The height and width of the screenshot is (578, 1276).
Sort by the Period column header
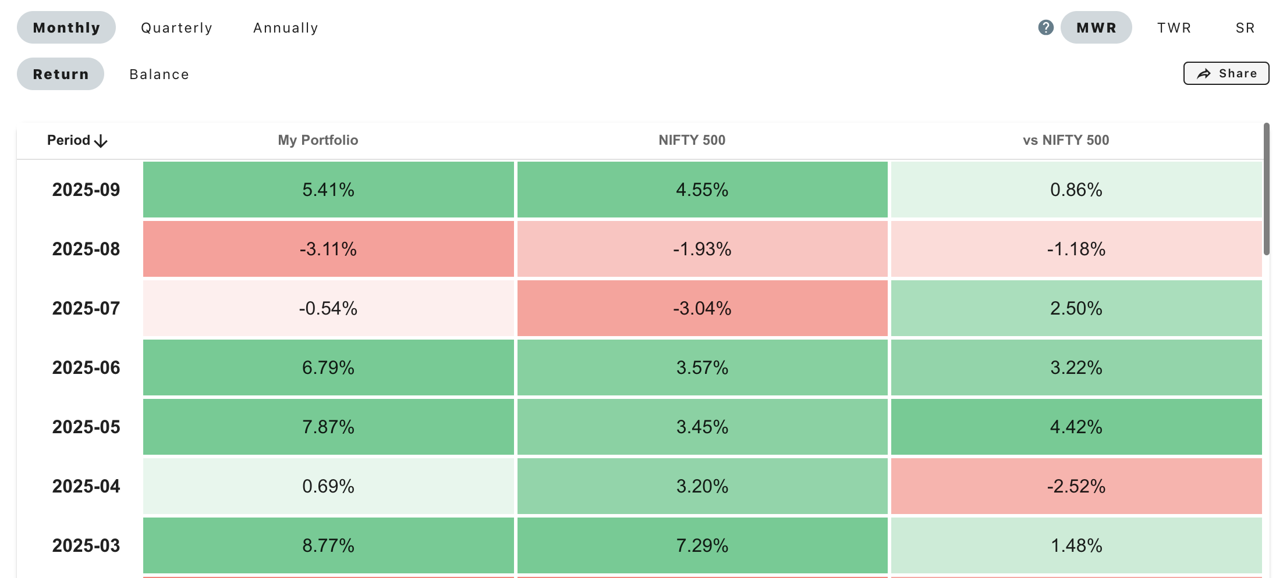coord(69,140)
